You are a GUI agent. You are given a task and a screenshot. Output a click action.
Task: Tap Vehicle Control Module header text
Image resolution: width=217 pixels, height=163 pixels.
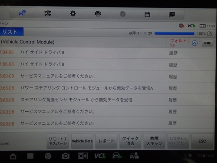(x=28, y=42)
